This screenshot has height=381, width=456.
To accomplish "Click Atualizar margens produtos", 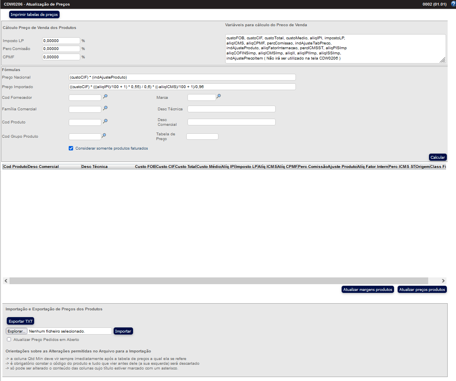I will click(x=367, y=289).
